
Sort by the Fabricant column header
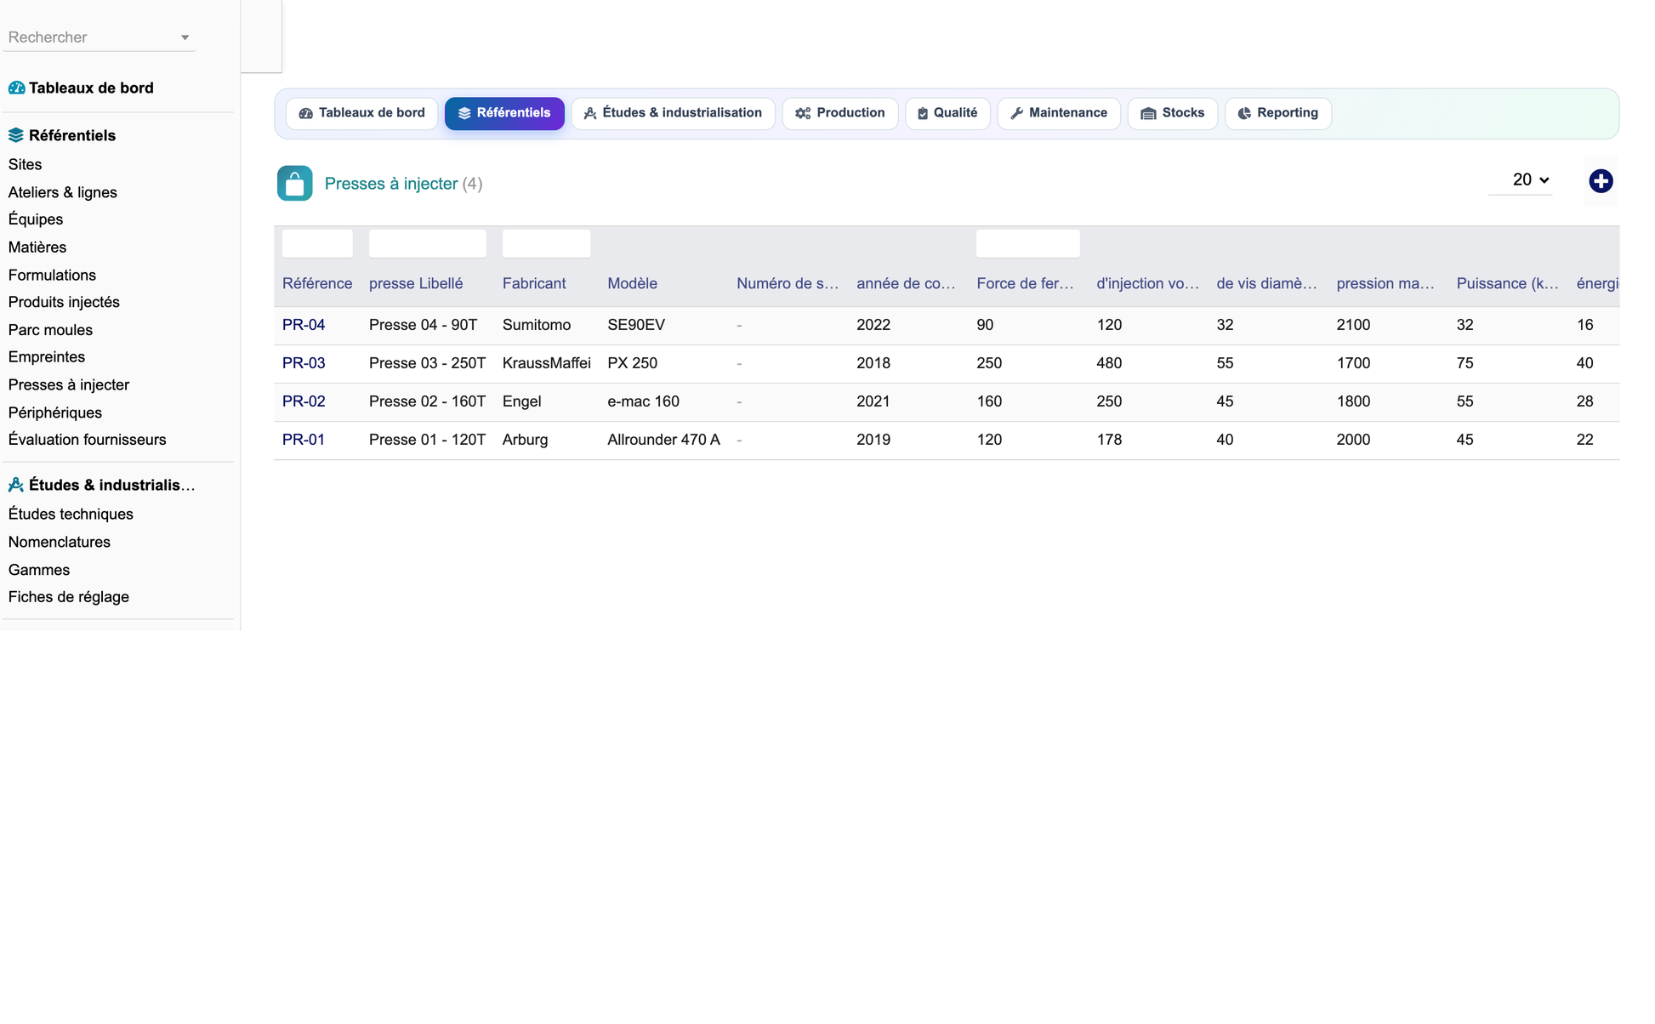coord(534,283)
